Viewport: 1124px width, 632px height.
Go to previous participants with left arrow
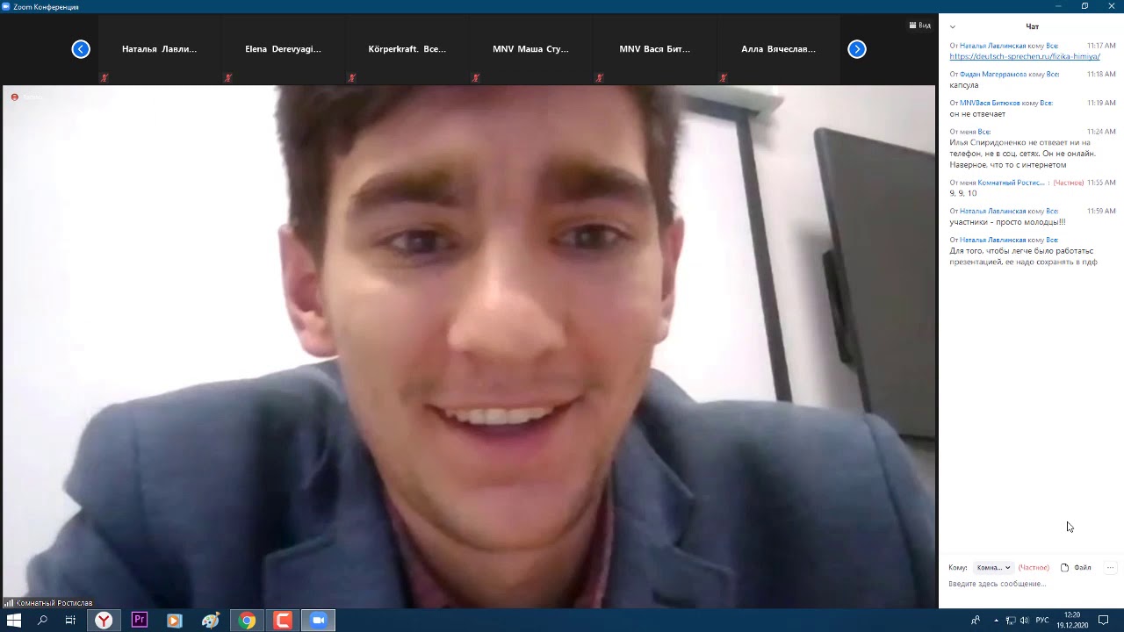point(81,49)
